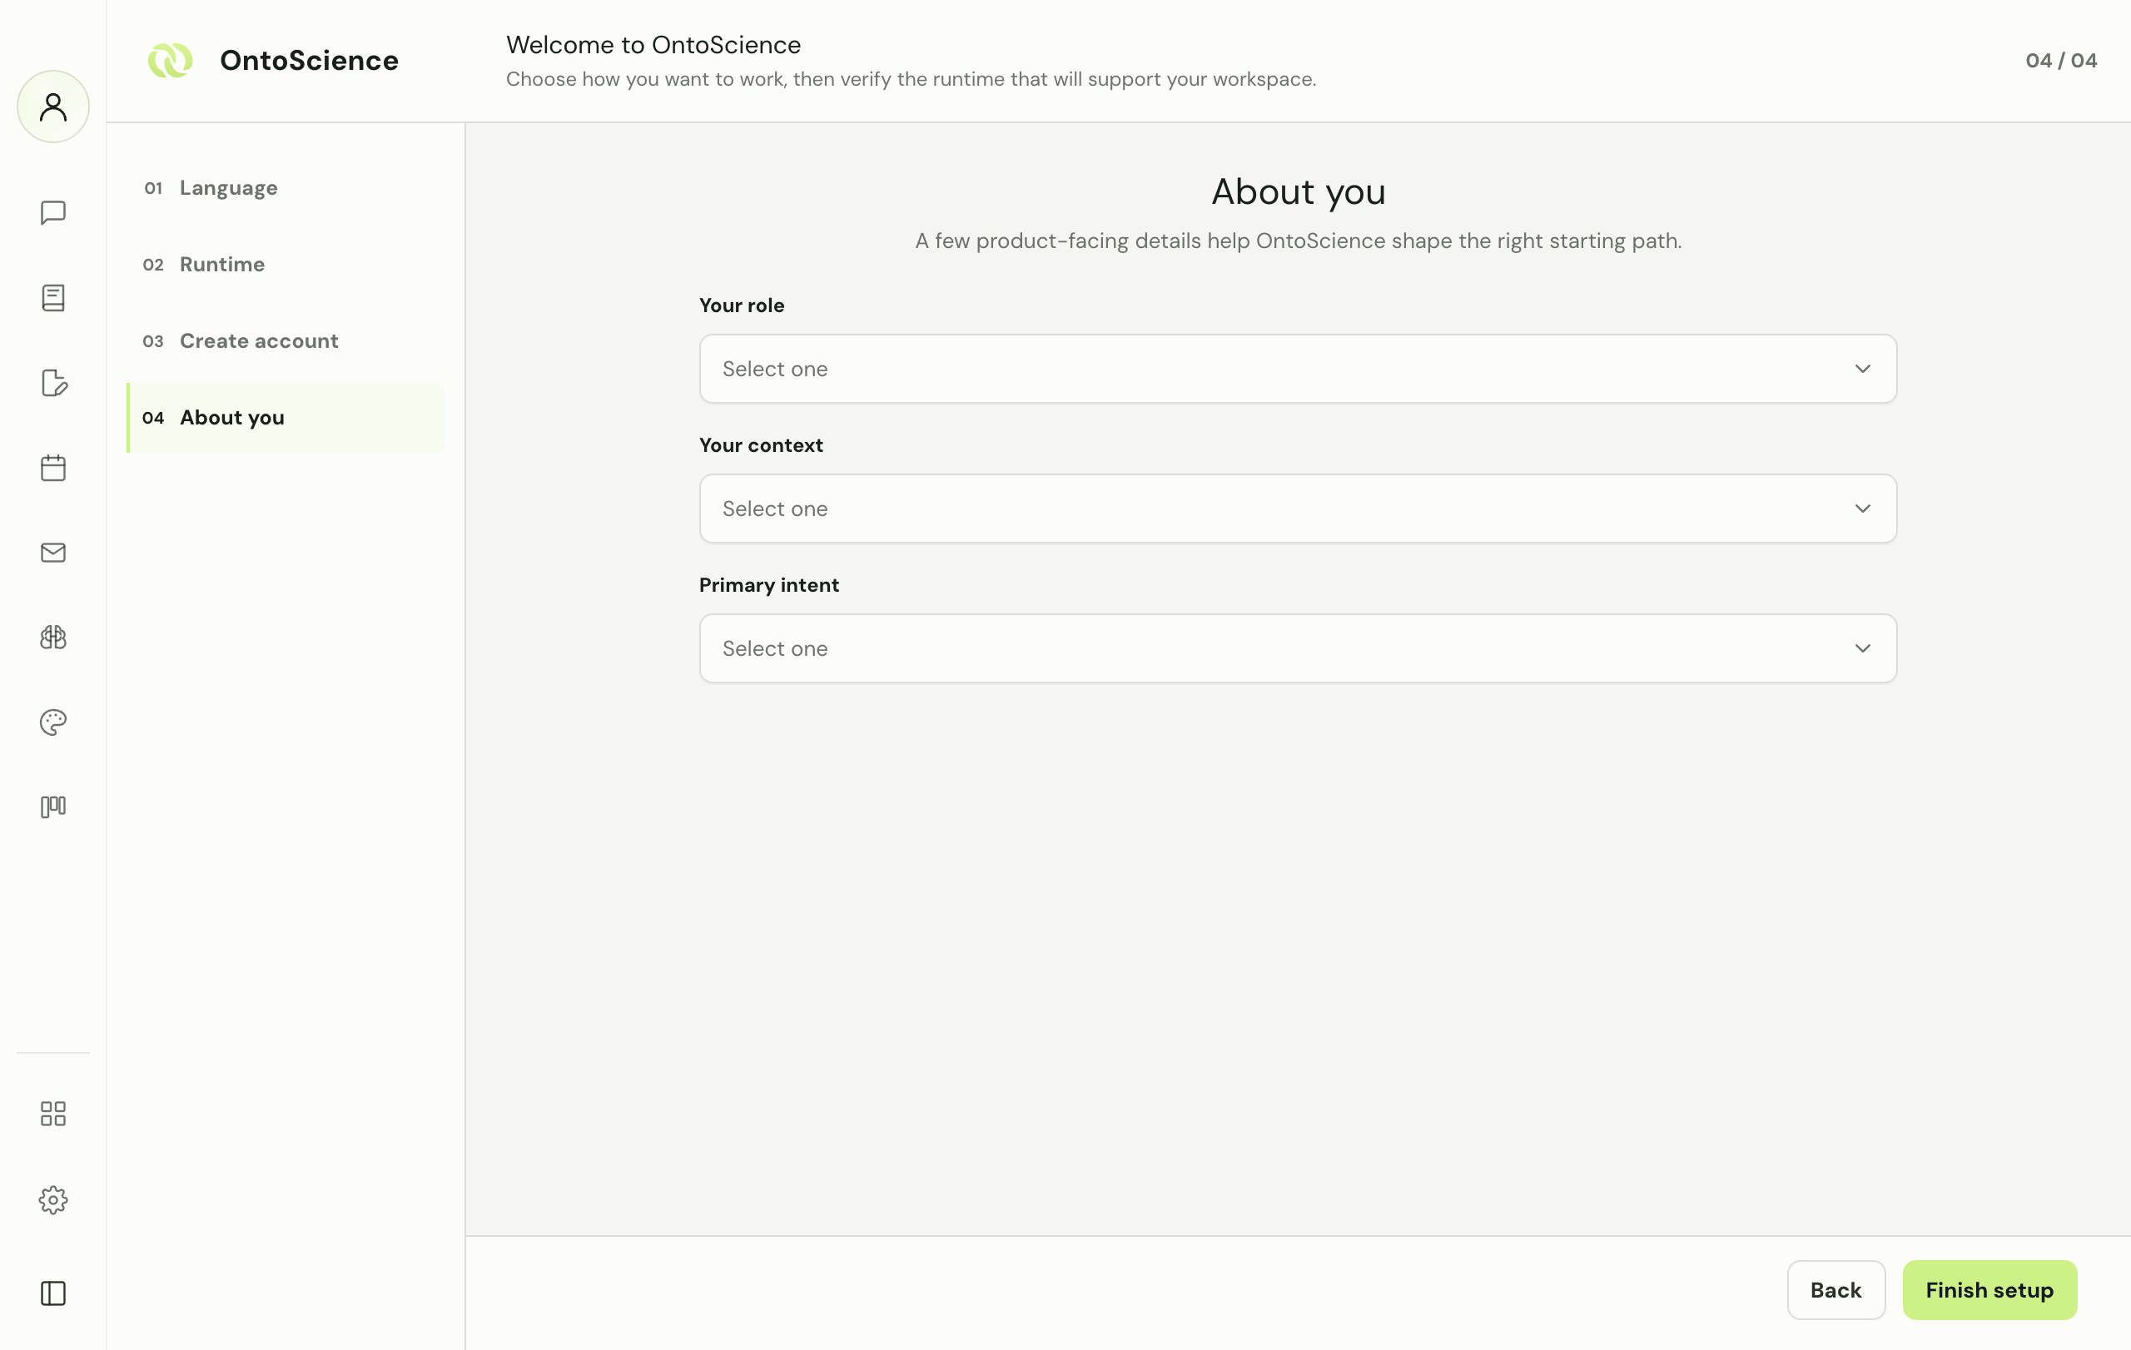
Task: Open the mail envelope sidebar icon
Action: coord(53,552)
